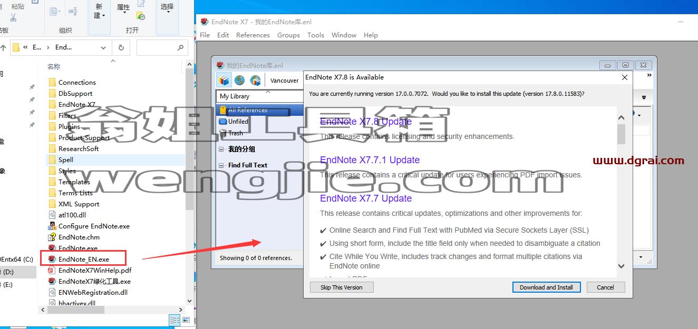Click Download and Install button

[x=546, y=287]
